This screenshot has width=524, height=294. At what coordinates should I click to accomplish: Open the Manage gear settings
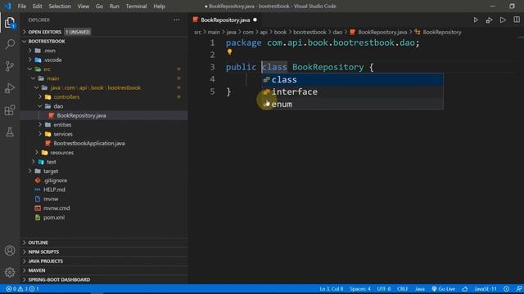pyautogui.click(x=10, y=272)
